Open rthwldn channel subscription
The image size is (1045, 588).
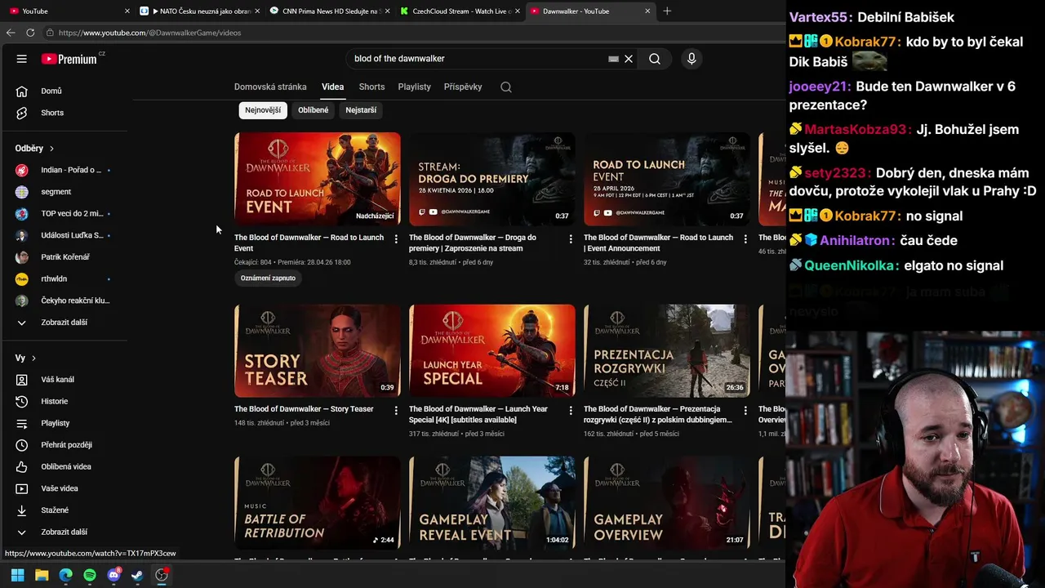pos(54,279)
